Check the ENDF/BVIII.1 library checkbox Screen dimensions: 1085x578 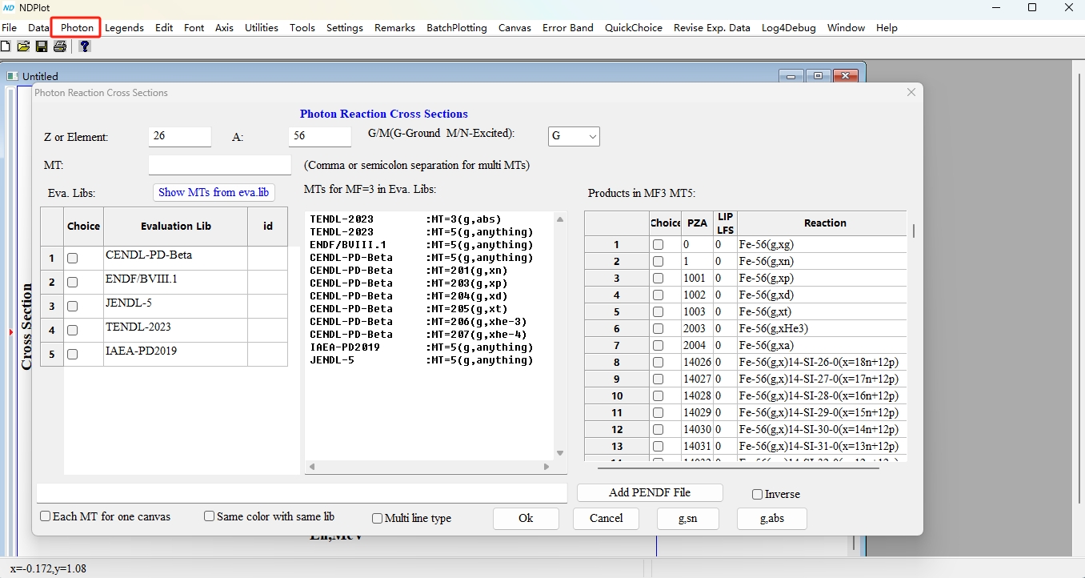coord(73,282)
